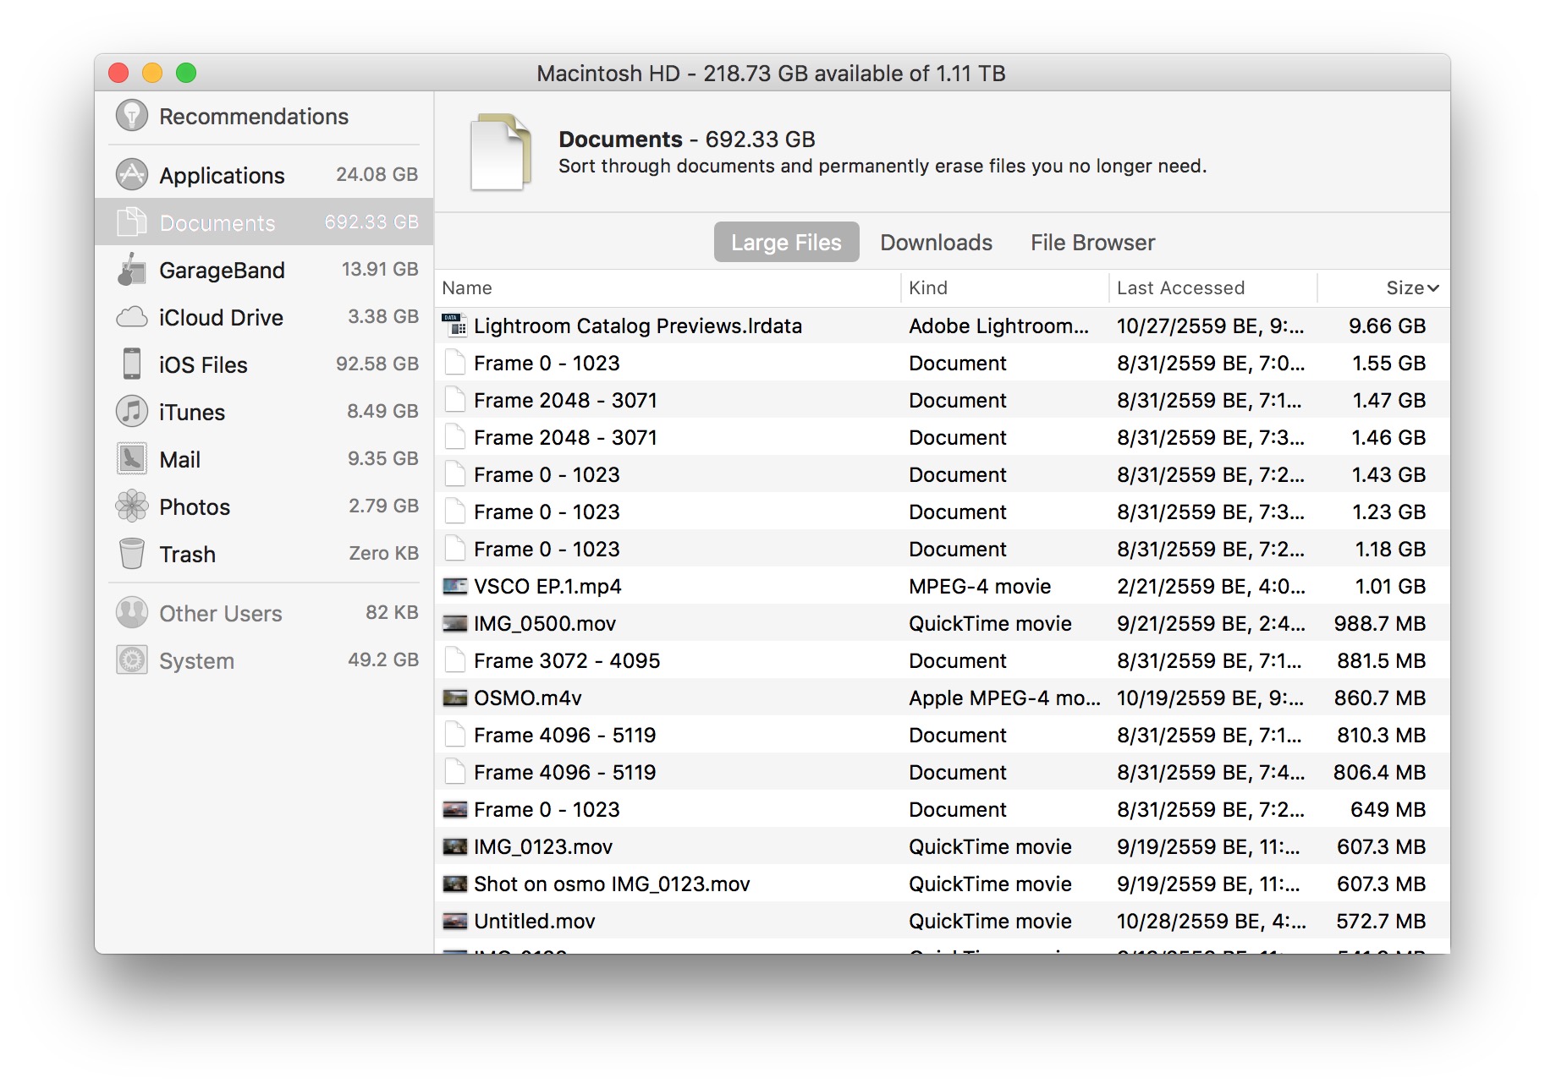The height and width of the screenshot is (1089, 1545).
Task: Click the iTunes music note icon
Action: pos(131,412)
